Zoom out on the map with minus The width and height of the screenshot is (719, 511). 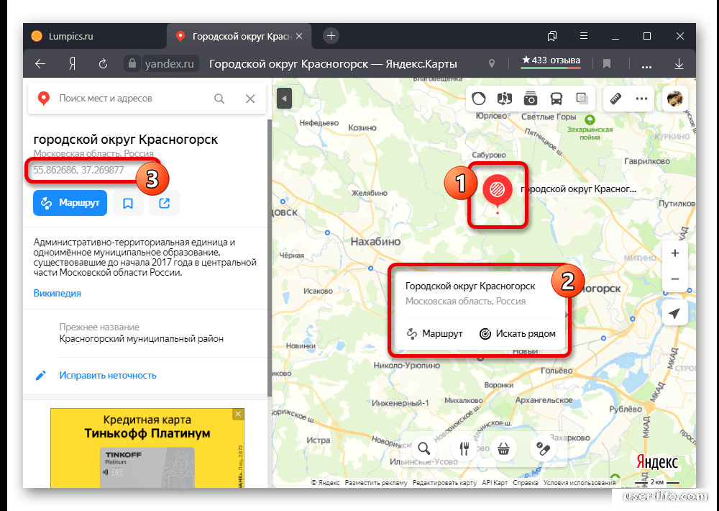pyautogui.click(x=675, y=279)
